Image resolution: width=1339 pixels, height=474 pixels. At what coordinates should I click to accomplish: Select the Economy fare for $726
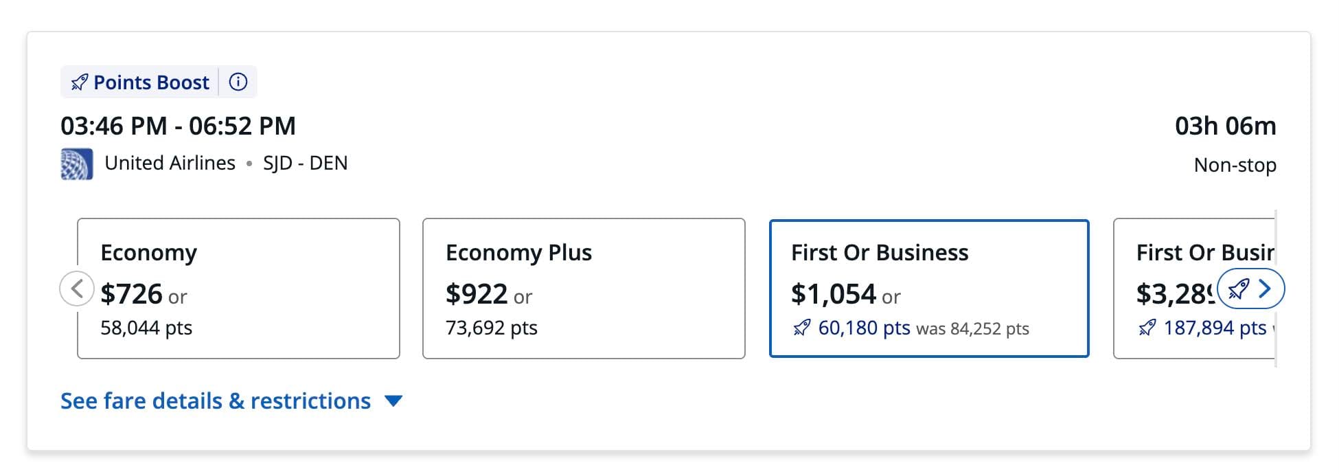click(x=238, y=288)
